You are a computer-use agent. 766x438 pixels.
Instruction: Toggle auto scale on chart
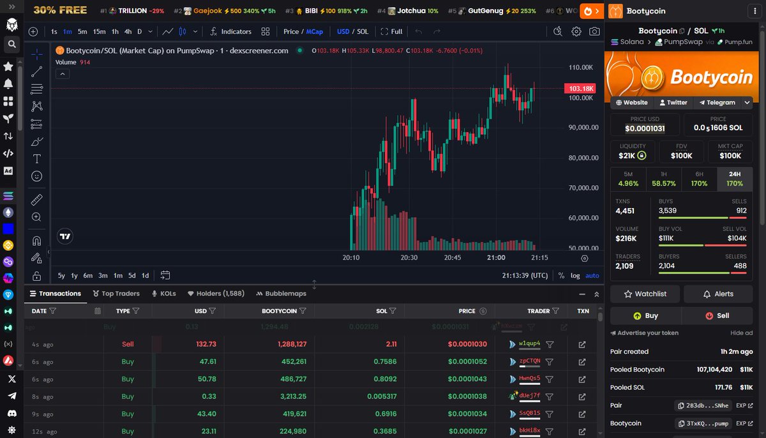(x=592, y=275)
